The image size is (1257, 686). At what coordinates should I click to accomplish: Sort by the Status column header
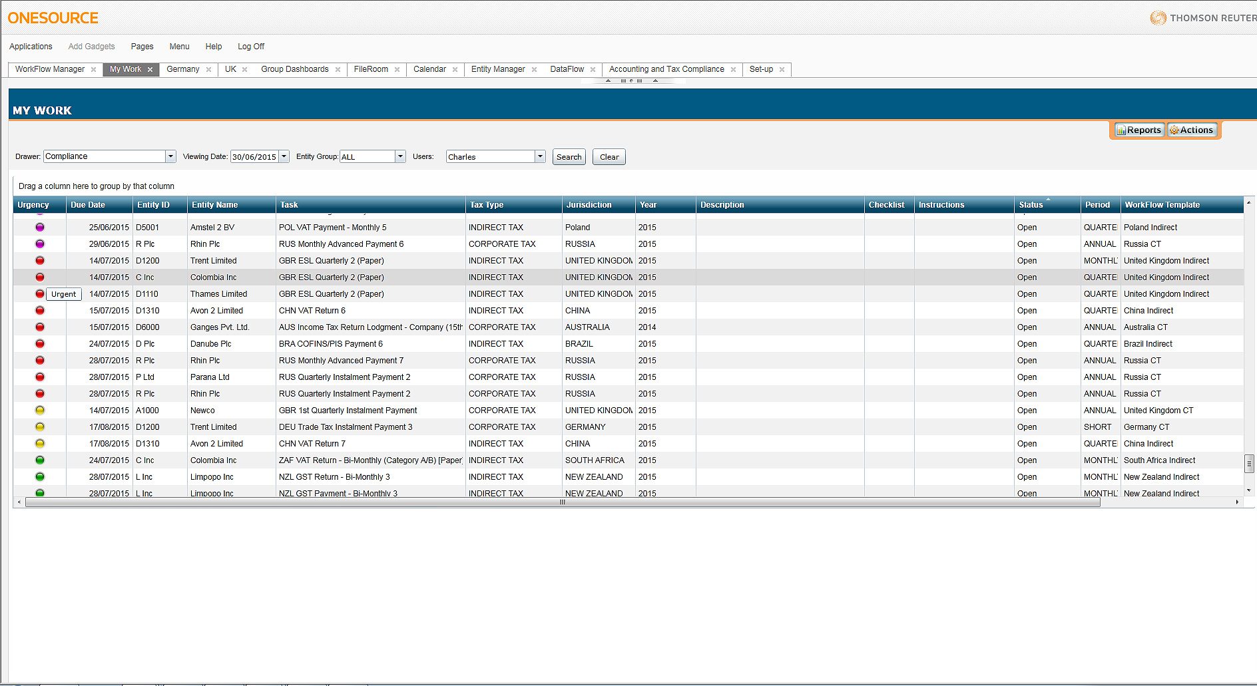pyautogui.click(x=1047, y=205)
